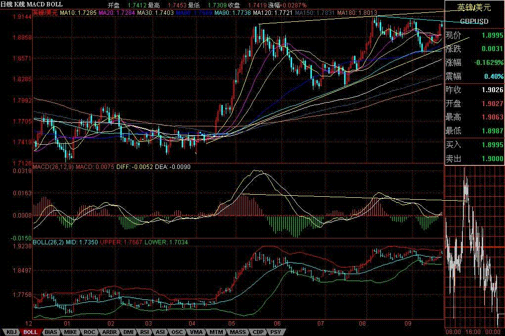Click the 买入 value 1.8995
The image size is (505, 336).
coord(492,145)
